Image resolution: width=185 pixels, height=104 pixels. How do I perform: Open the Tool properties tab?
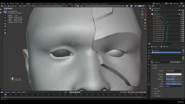pyautogui.click(x=149, y=47)
